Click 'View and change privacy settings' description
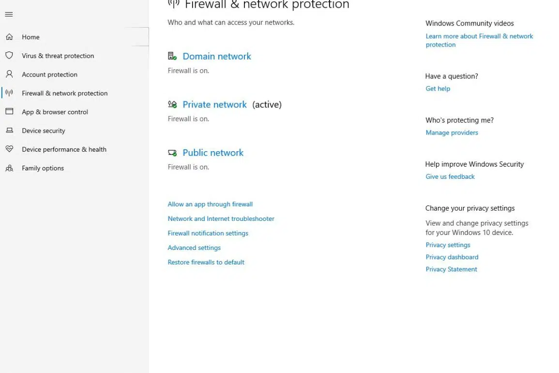 coord(477,228)
